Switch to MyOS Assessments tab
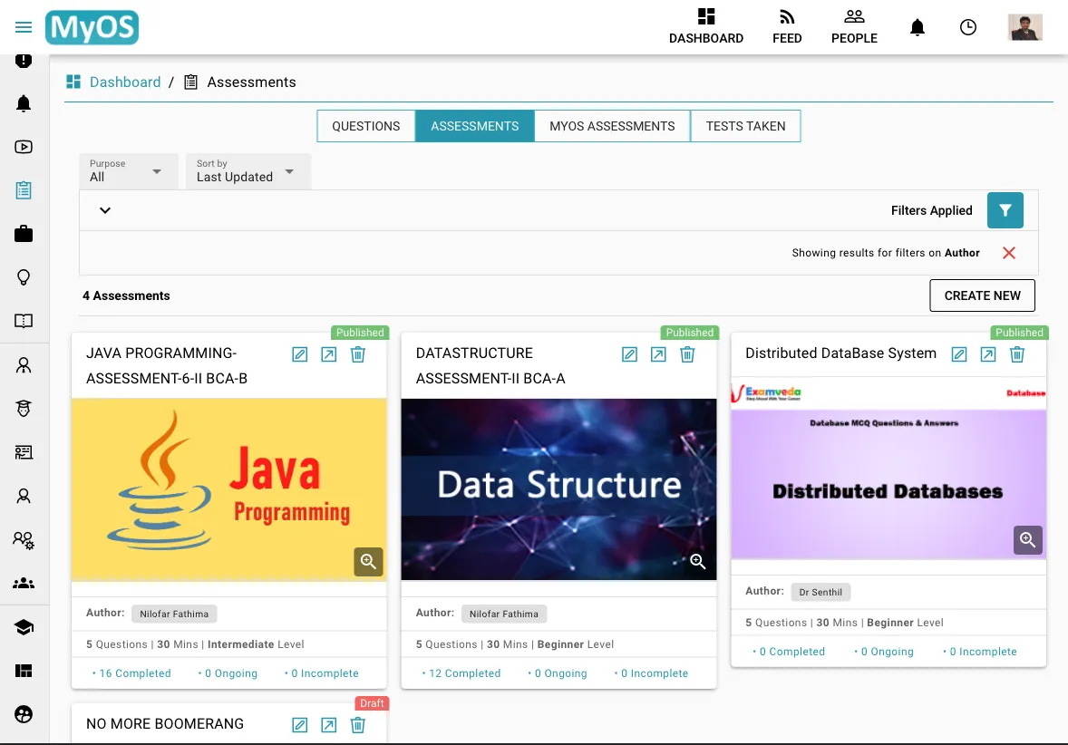 [612, 126]
